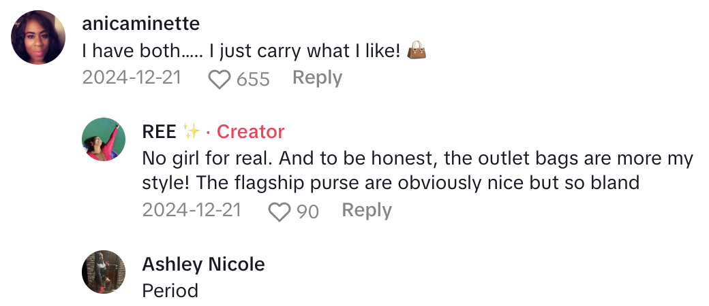Click the date on REE's reply

coord(192,211)
